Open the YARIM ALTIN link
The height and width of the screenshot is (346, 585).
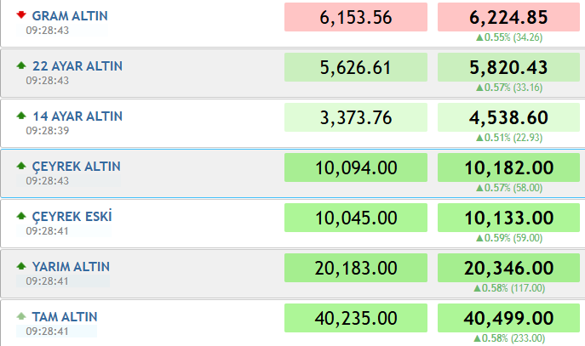point(71,267)
